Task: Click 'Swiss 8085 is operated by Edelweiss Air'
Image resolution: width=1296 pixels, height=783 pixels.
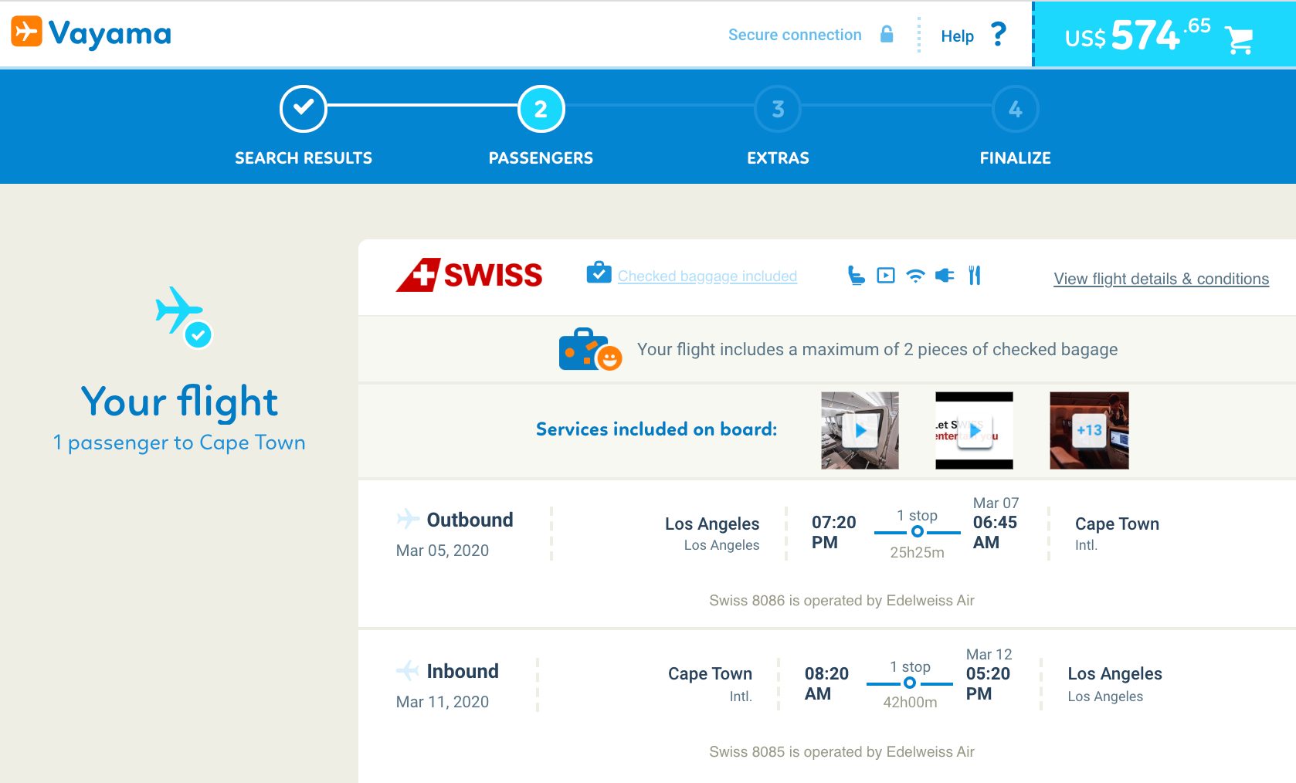Action: [x=842, y=752]
